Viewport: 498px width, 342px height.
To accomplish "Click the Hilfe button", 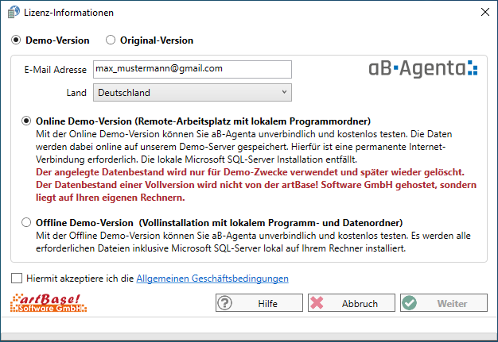I will click(x=259, y=303).
